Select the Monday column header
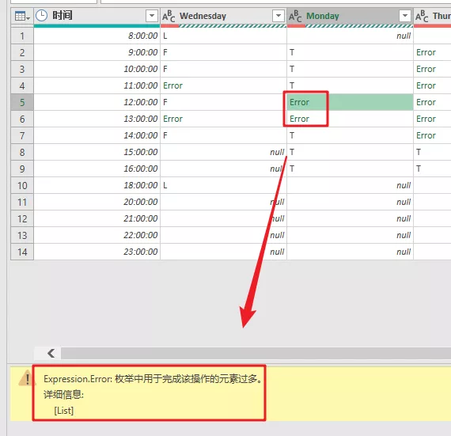Image resolution: width=451 pixels, height=436 pixels. pyautogui.click(x=350, y=16)
